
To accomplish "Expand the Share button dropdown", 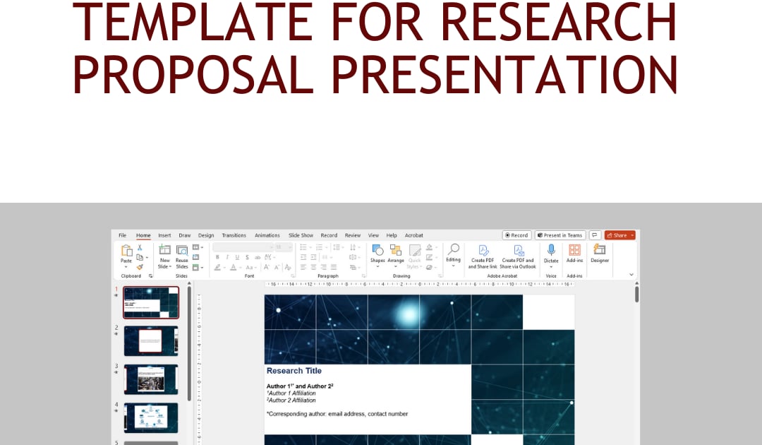I will pyautogui.click(x=631, y=235).
